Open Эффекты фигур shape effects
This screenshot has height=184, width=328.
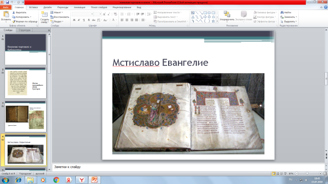[265, 21]
